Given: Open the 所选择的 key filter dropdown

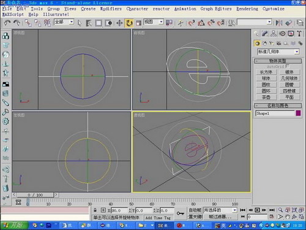Looking at the screenshot, I should coord(220,210).
